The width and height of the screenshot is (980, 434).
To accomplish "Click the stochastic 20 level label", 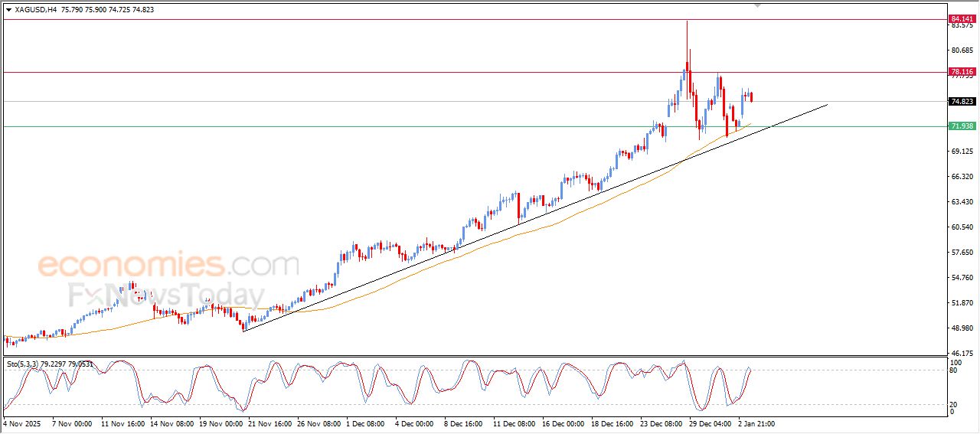I will click(x=953, y=403).
